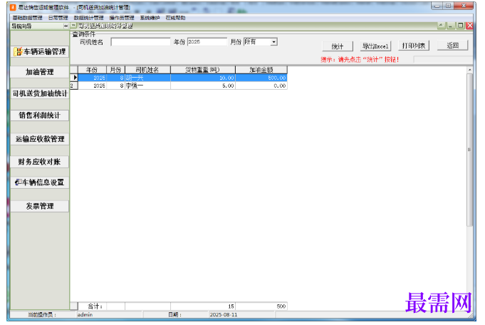The height and width of the screenshot is (325, 485).
Task: Click the operator name admin in status bar
Action: click(85, 314)
